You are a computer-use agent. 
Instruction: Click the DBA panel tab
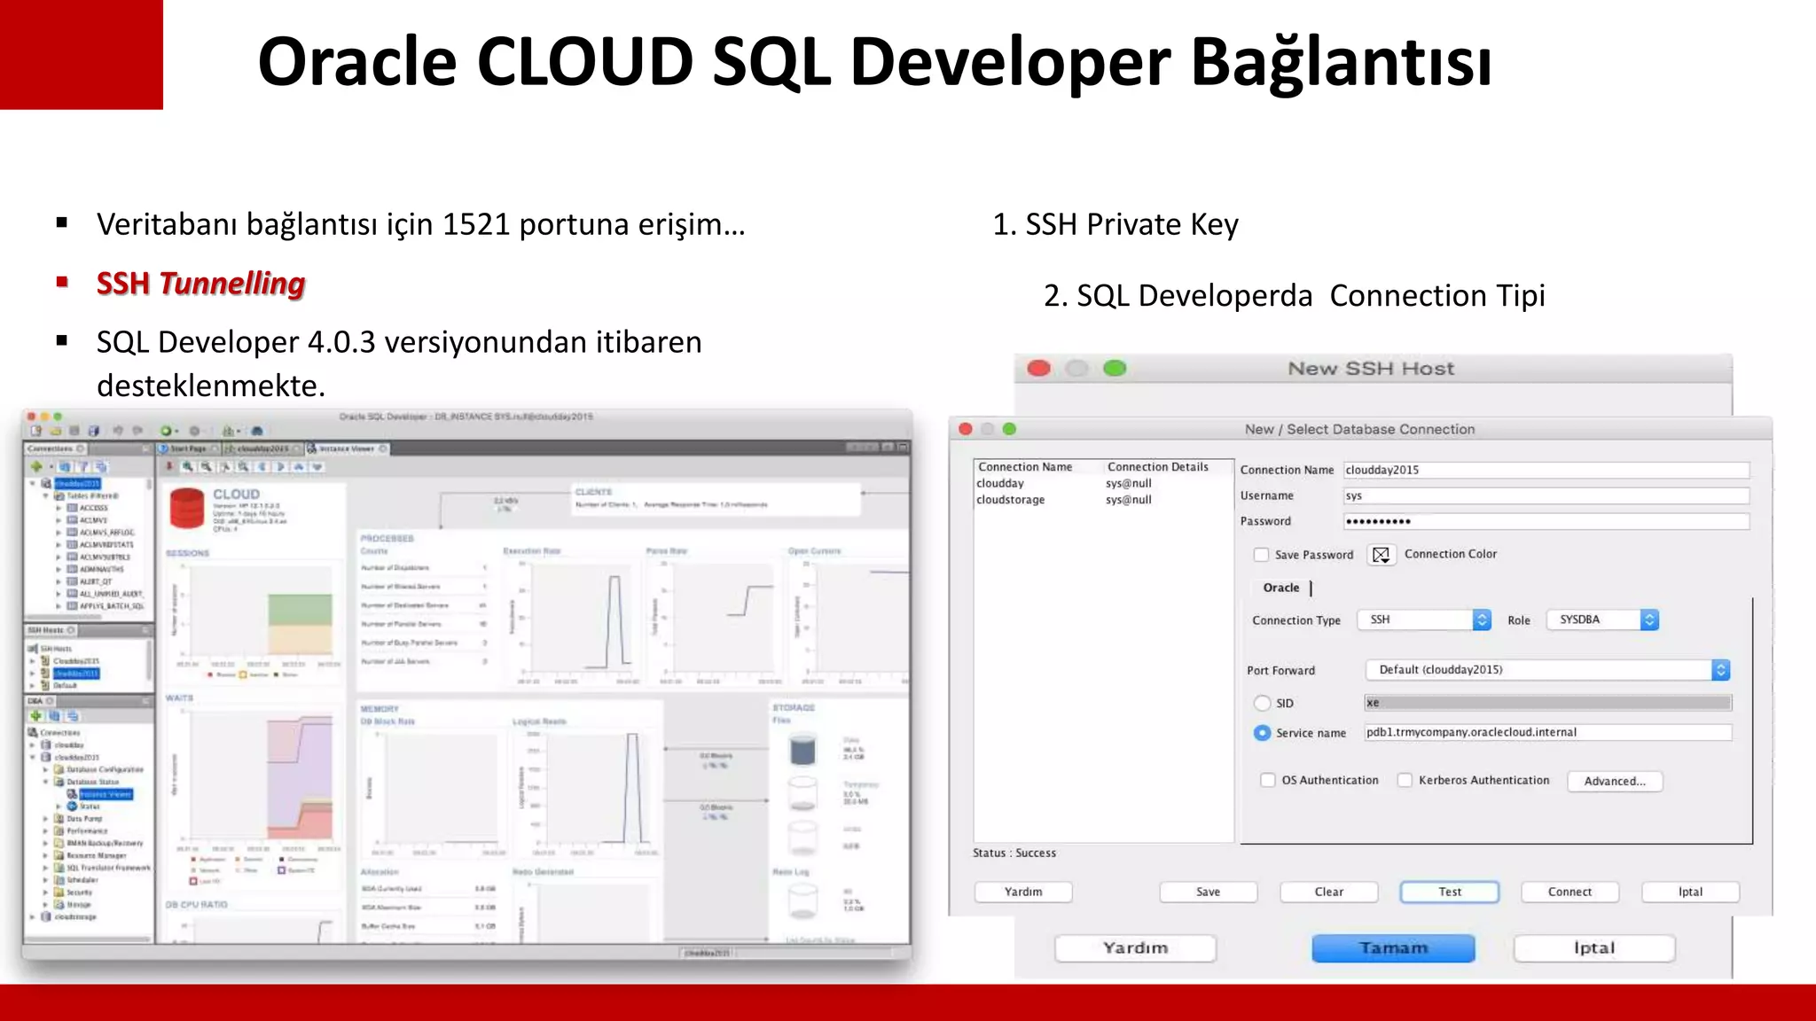pyautogui.click(x=40, y=701)
